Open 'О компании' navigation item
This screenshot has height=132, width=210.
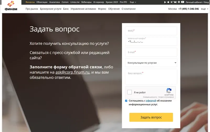click(x=129, y=9)
